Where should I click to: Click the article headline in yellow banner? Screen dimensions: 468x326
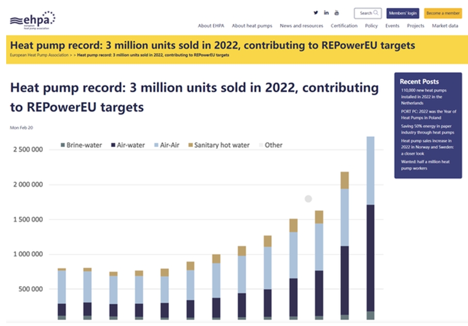tap(212, 45)
